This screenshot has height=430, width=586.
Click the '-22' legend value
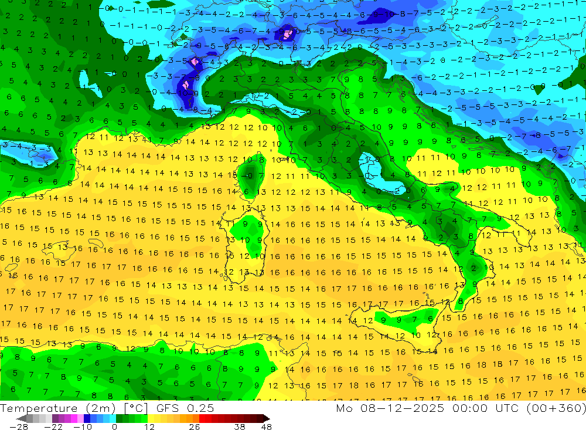(x=53, y=426)
